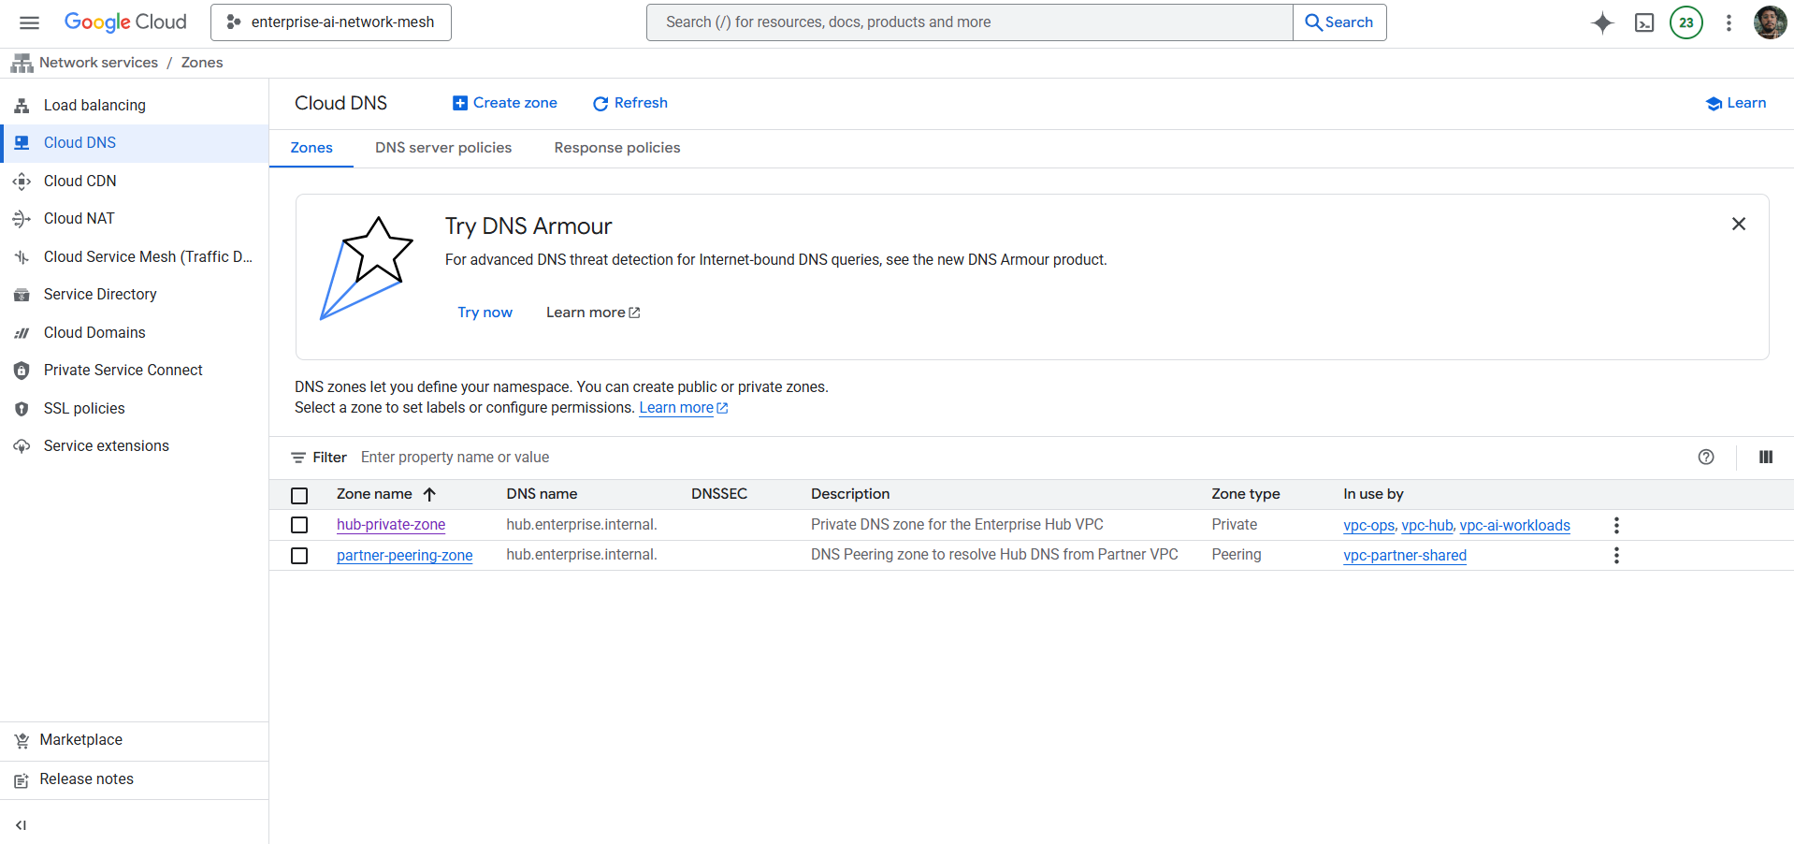Open the vpc-ops network link

pyautogui.click(x=1369, y=526)
